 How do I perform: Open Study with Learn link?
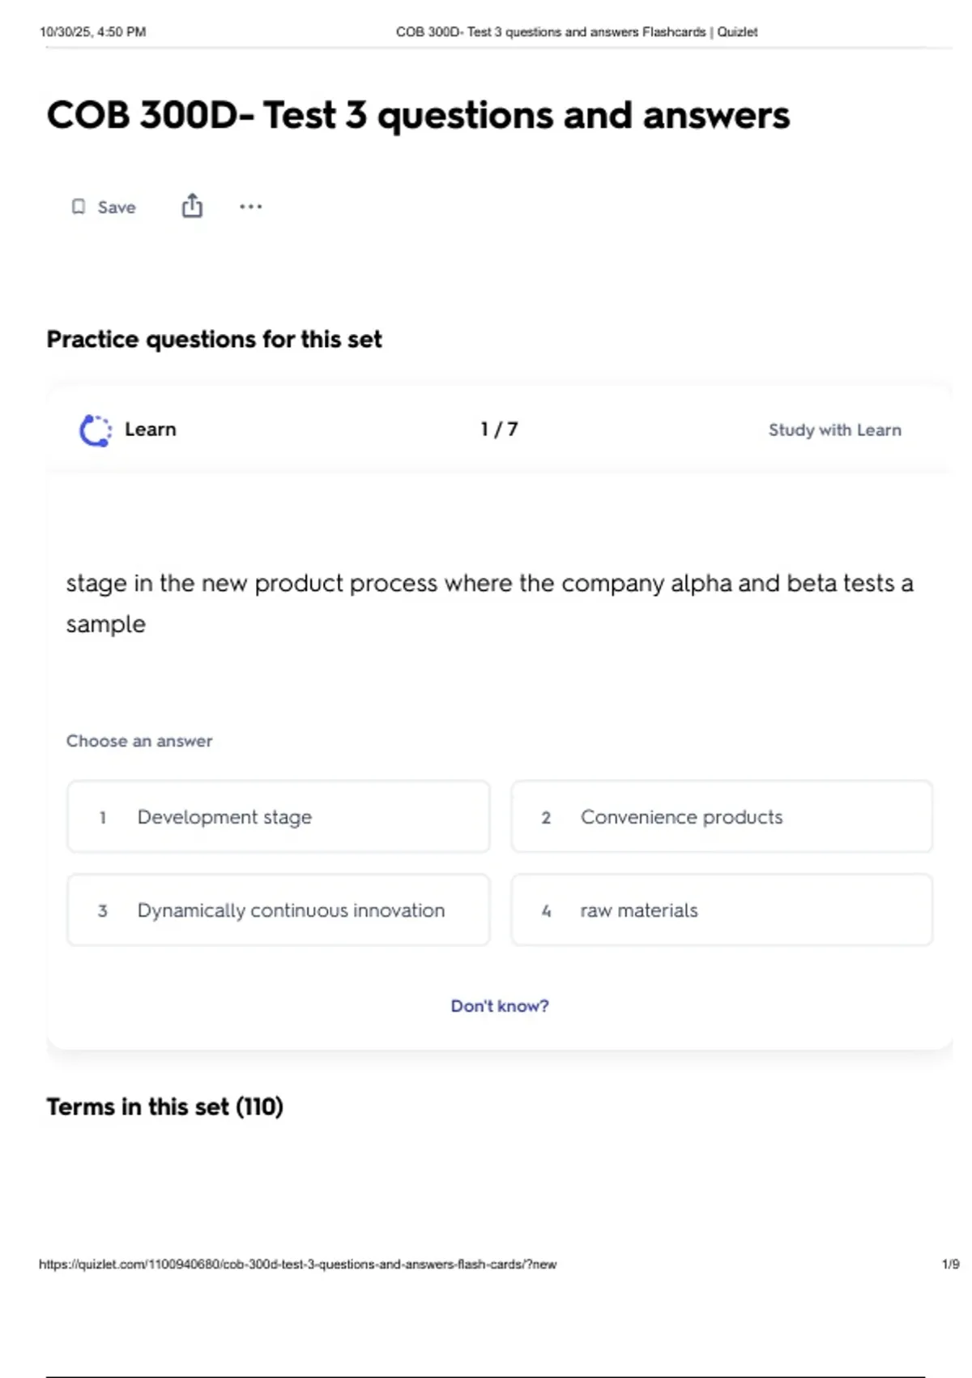(834, 430)
